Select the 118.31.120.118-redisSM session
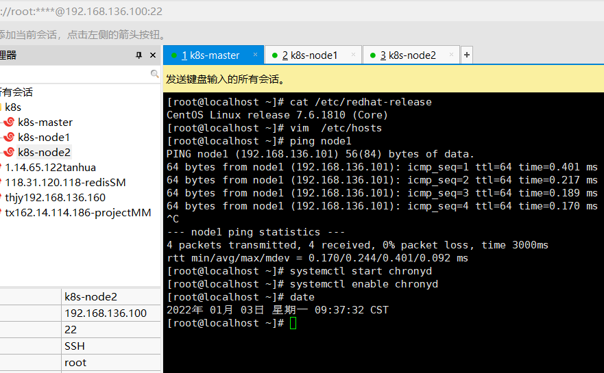Viewport: 604px width, 373px height. point(65,182)
